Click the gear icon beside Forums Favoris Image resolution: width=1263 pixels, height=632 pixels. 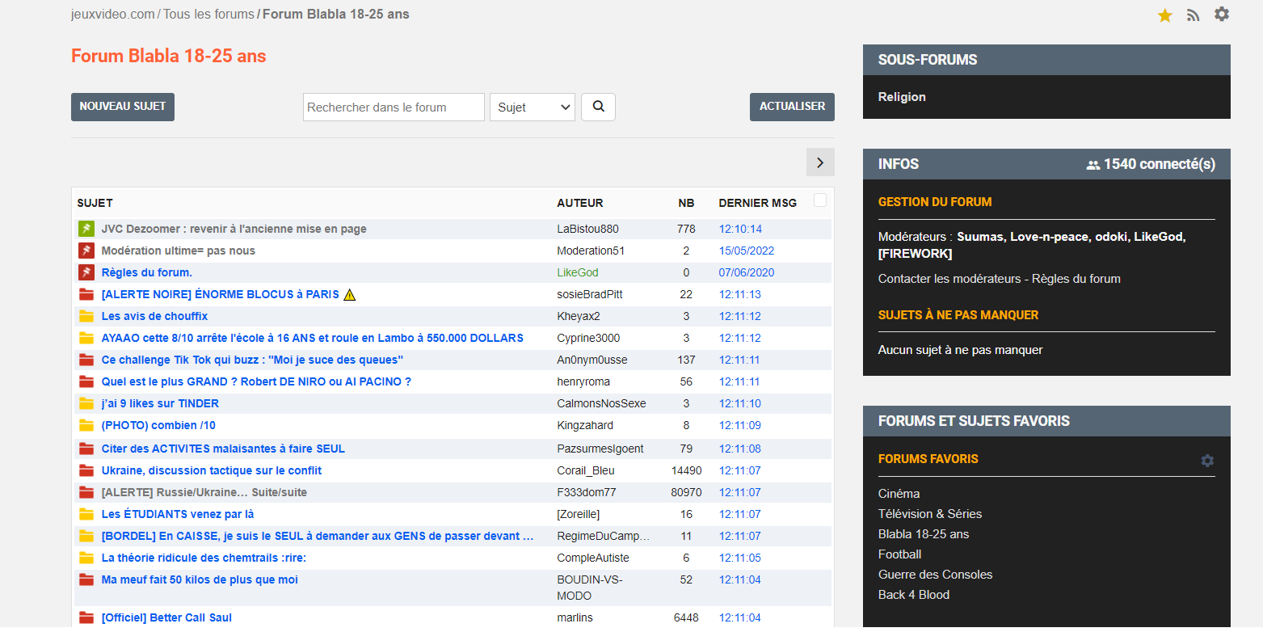click(1207, 460)
